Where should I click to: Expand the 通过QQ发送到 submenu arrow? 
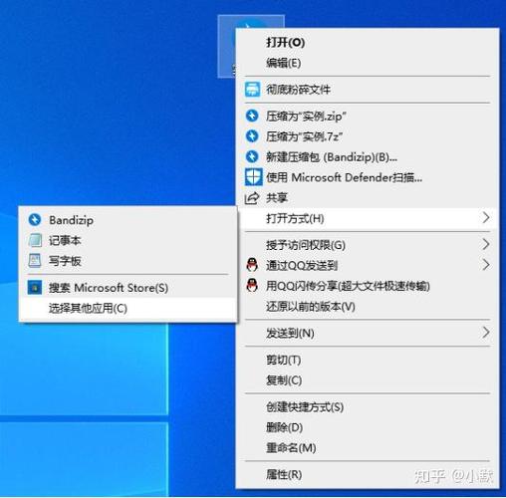(x=486, y=265)
